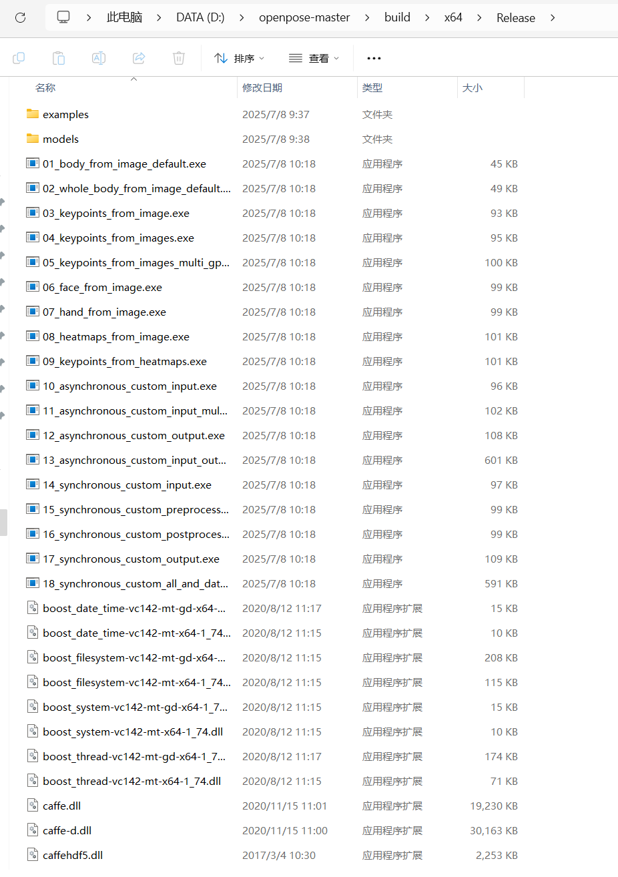Select the Rename icon in the toolbar
Screen dimensions: 618x877
[98, 58]
